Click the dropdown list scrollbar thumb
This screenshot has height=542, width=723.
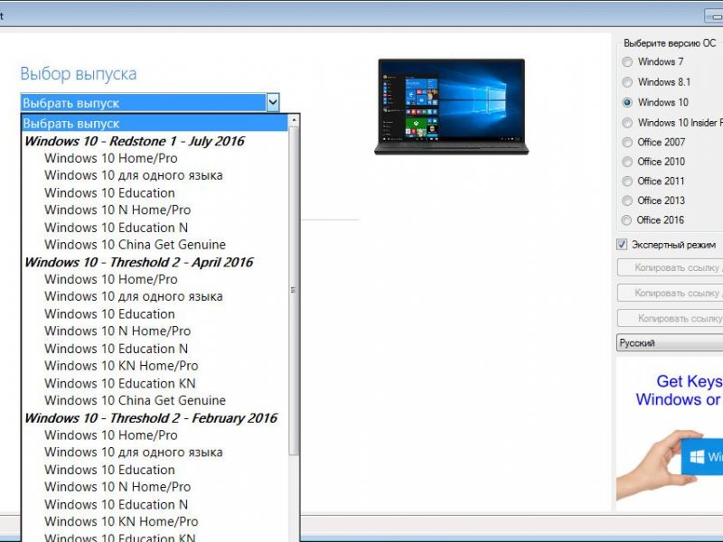(293, 290)
